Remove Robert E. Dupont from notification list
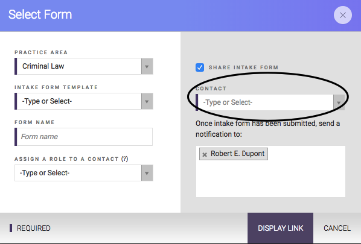The width and height of the screenshot is (361, 244). tap(205, 154)
